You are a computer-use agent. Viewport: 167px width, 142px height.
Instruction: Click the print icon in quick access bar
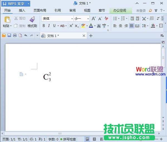[x=15, y=36]
